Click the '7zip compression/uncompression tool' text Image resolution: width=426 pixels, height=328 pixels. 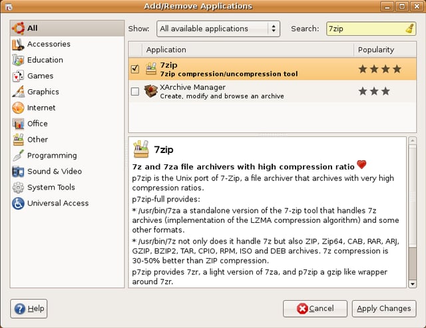(x=229, y=74)
